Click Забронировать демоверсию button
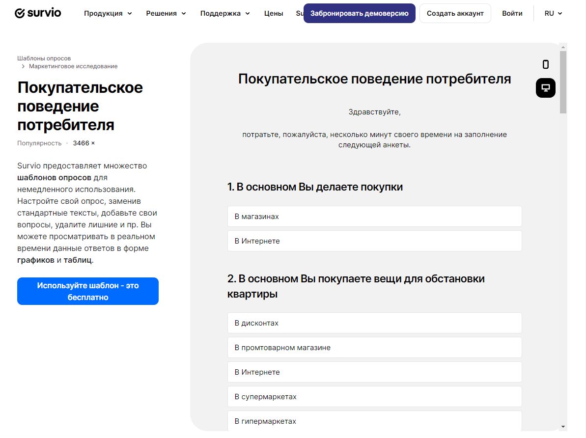Image resolution: width=586 pixels, height=438 pixels. point(359,13)
